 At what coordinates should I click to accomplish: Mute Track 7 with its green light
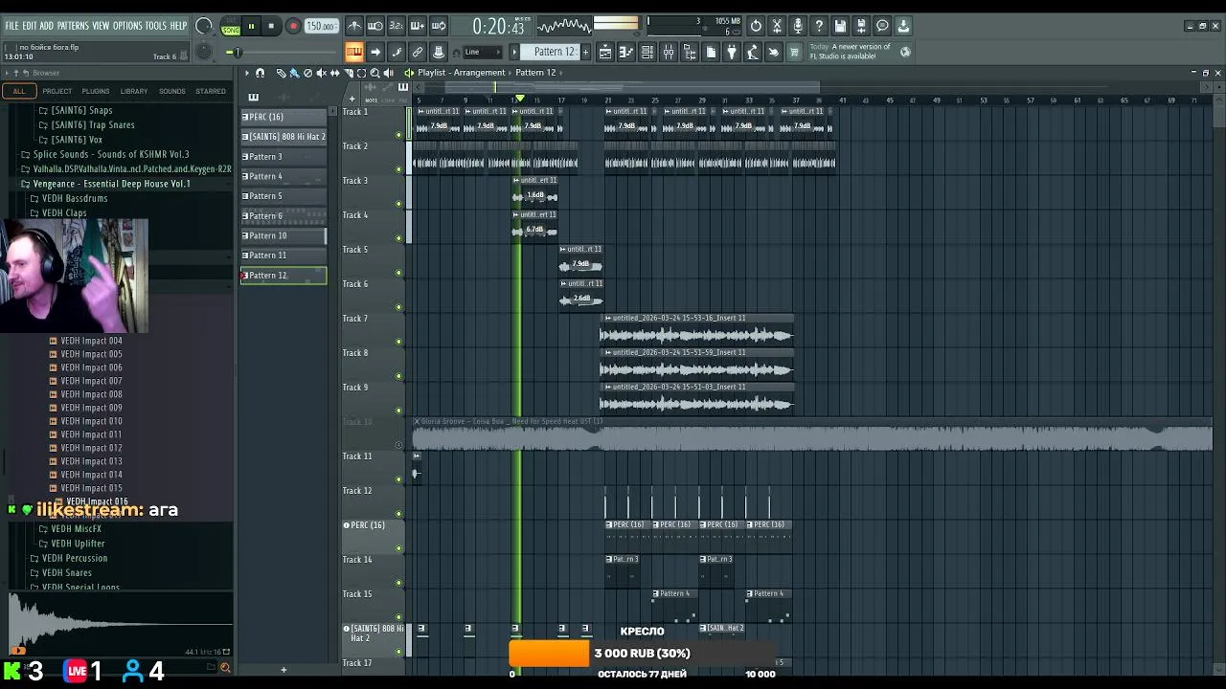tap(399, 342)
